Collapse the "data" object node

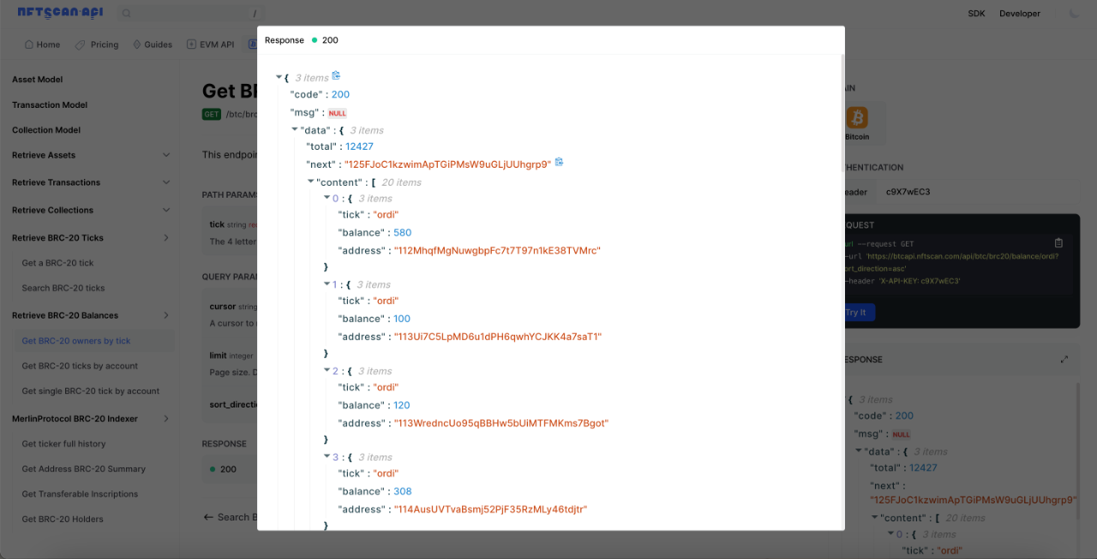click(x=295, y=130)
